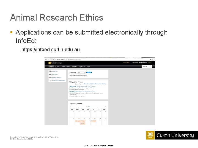Open the Search For Items menu

click(66, 66)
